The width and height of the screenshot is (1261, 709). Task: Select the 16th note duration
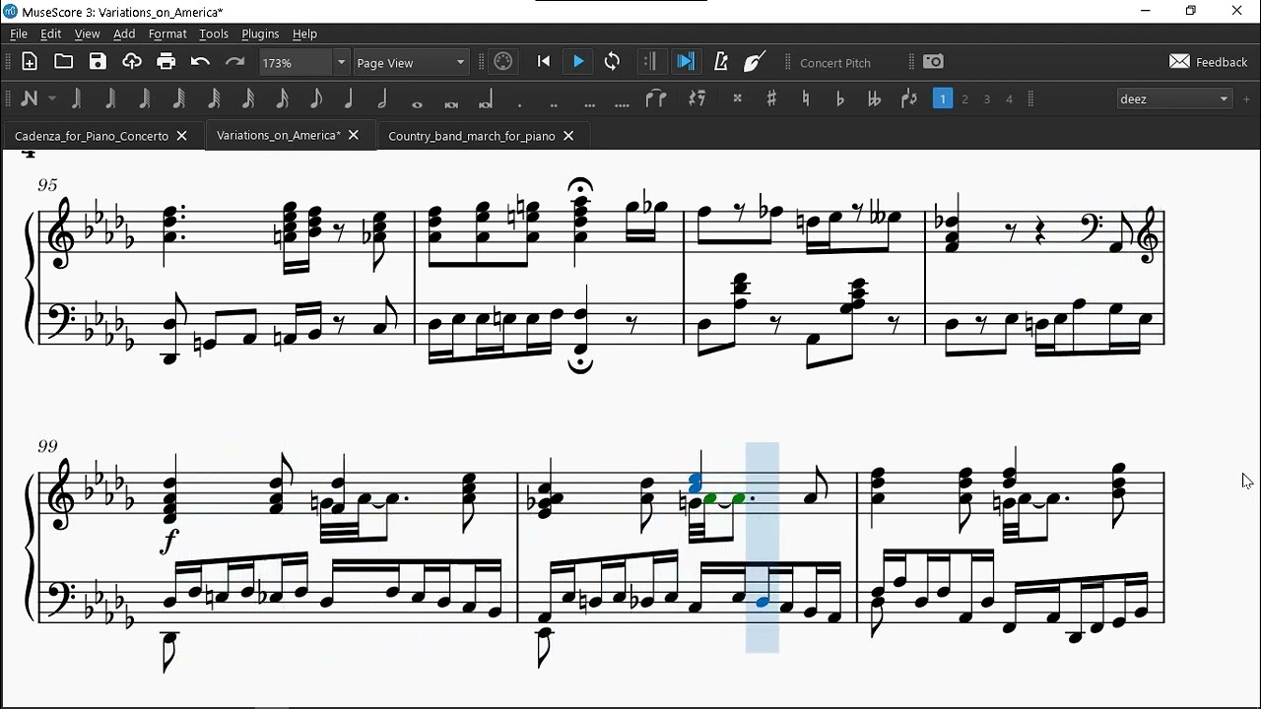282,98
